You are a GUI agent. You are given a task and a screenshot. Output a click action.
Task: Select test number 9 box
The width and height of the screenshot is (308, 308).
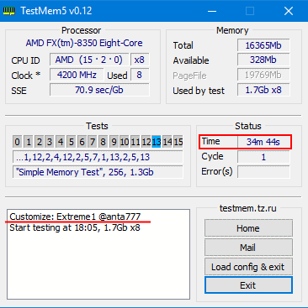click(114, 142)
